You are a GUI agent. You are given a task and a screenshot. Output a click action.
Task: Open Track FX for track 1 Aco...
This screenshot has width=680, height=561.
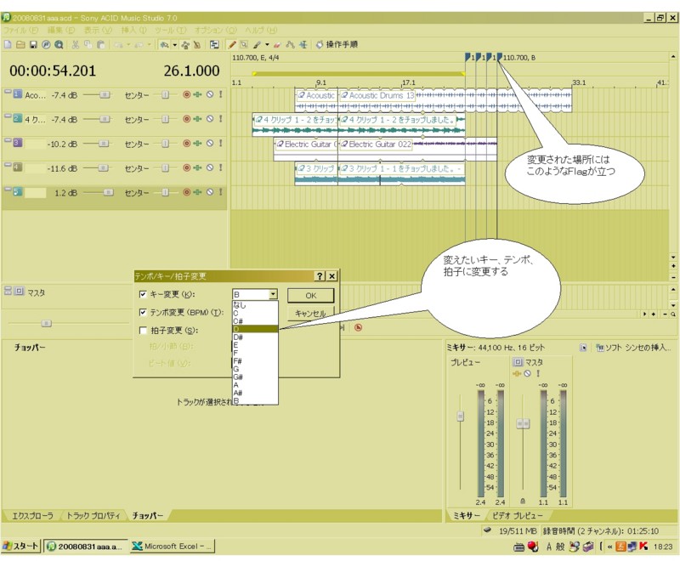pyautogui.click(x=198, y=94)
